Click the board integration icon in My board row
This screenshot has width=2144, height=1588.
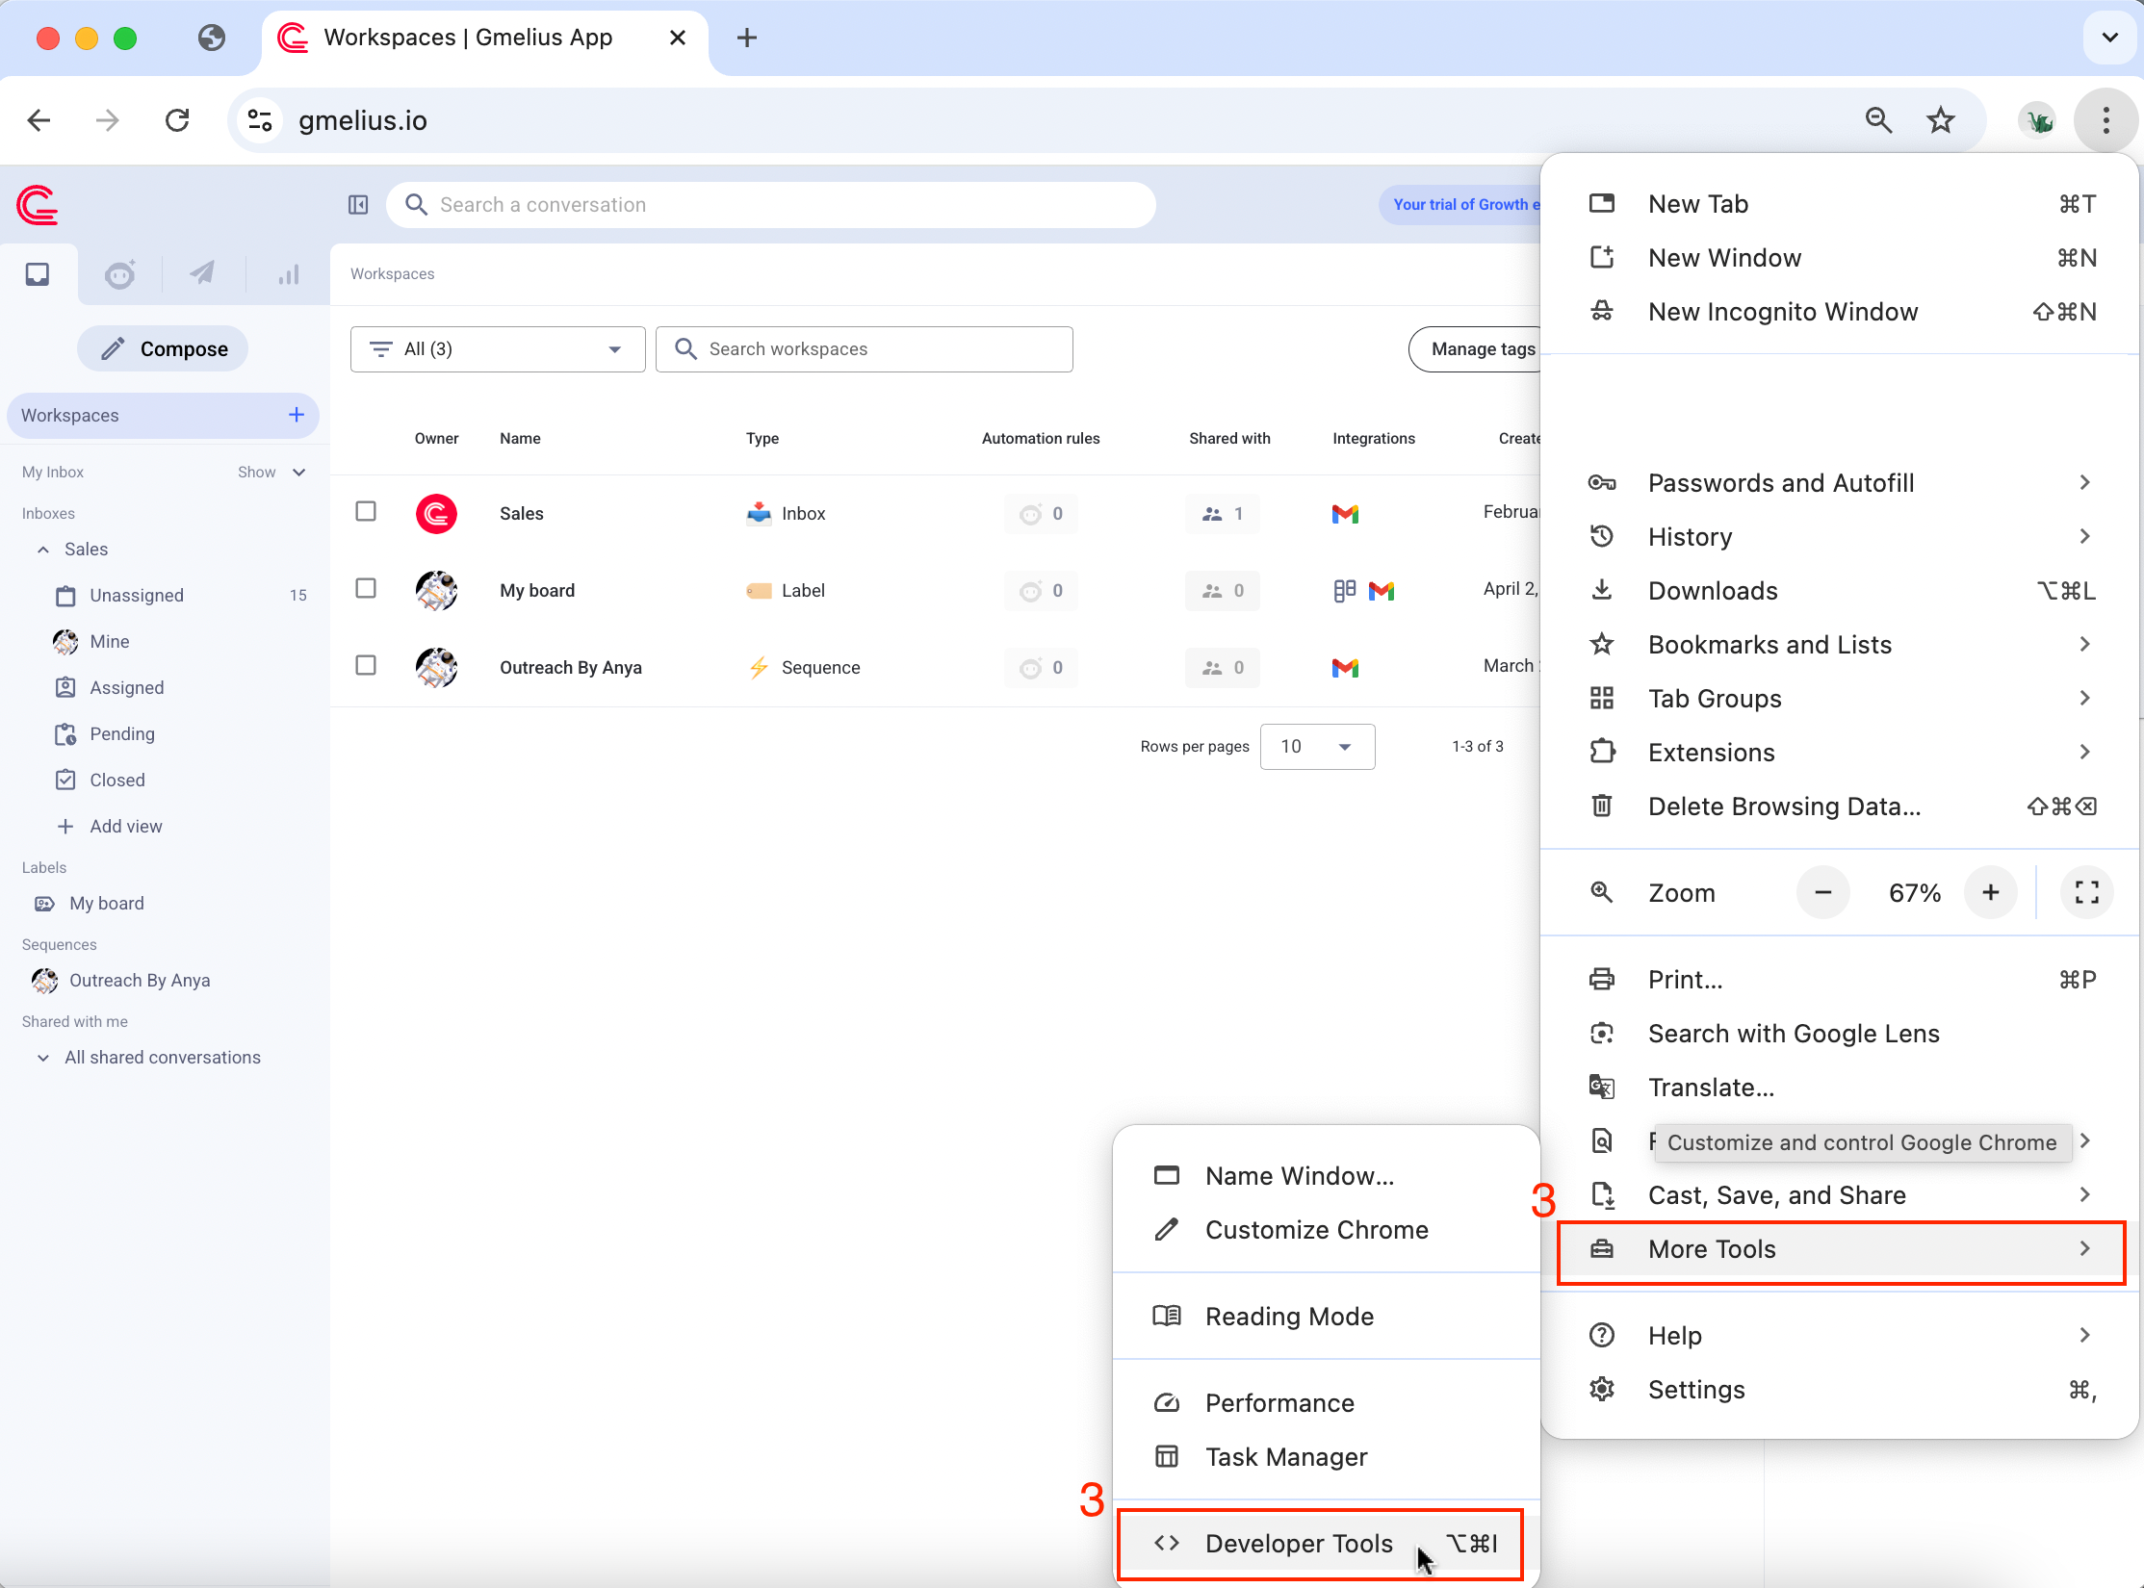(x=1344, y=591)
